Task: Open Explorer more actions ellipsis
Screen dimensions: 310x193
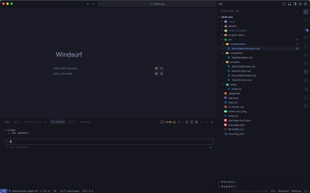Action: [297, 11]
